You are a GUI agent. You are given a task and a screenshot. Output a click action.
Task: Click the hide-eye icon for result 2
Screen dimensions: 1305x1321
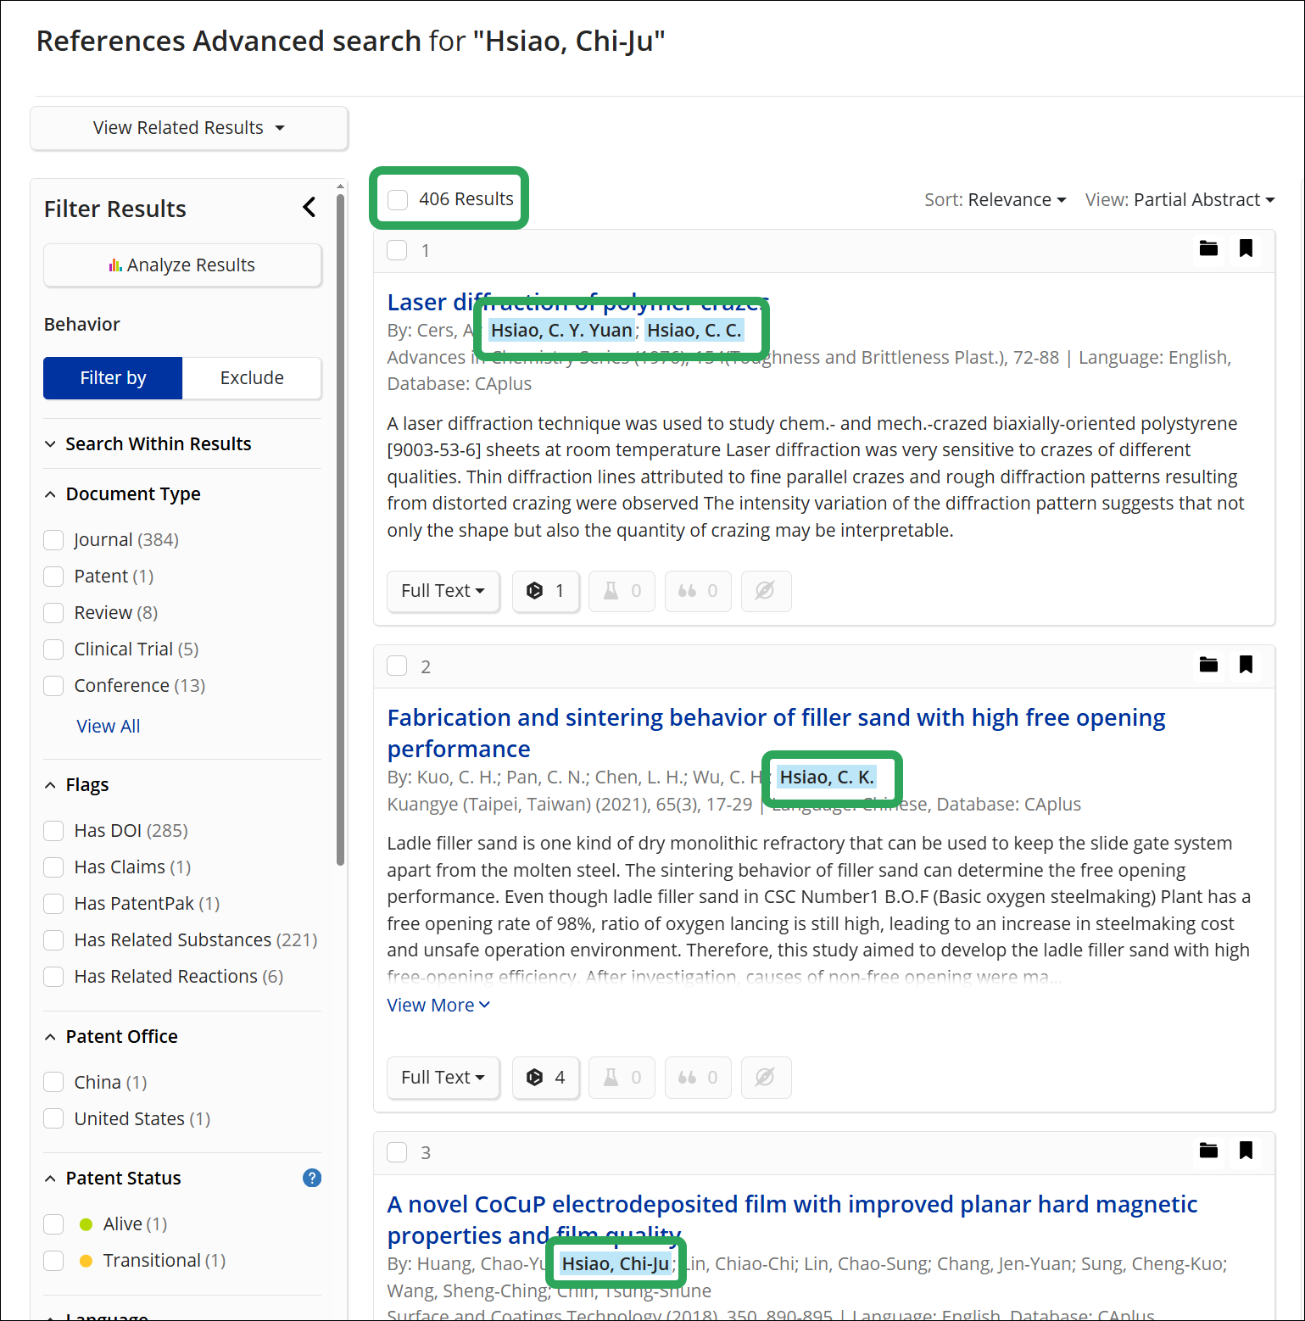coord(766,1078)
